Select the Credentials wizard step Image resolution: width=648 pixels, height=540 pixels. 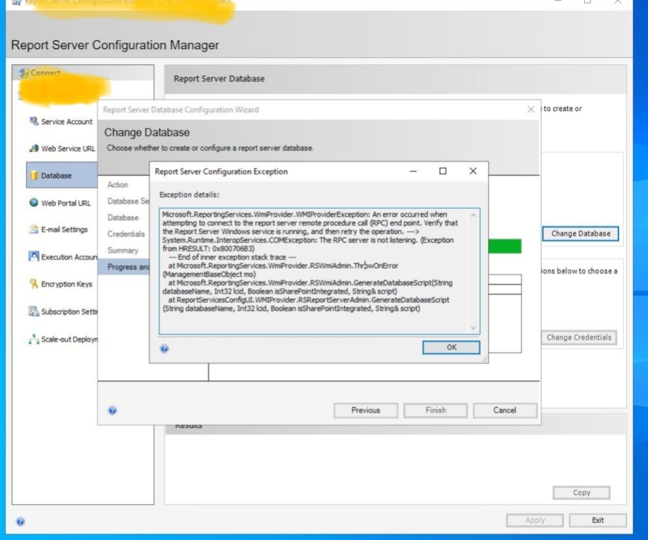coord(126,234)
